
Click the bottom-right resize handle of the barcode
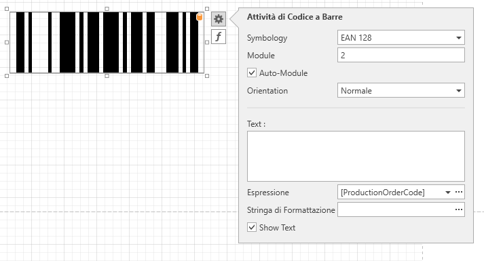[207, 76]
